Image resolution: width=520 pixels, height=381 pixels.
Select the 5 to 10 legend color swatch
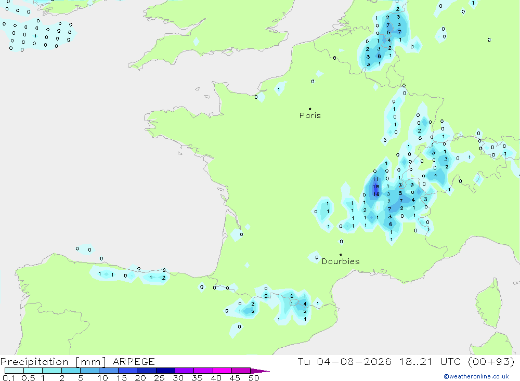click(89, 371)
